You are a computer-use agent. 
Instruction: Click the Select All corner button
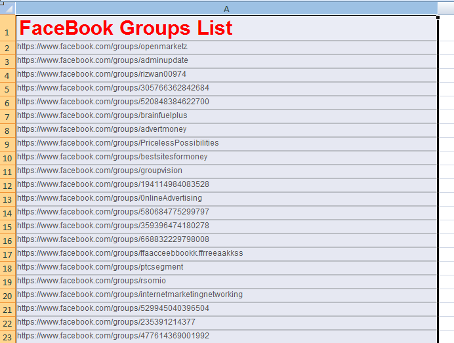coord(8,9)
